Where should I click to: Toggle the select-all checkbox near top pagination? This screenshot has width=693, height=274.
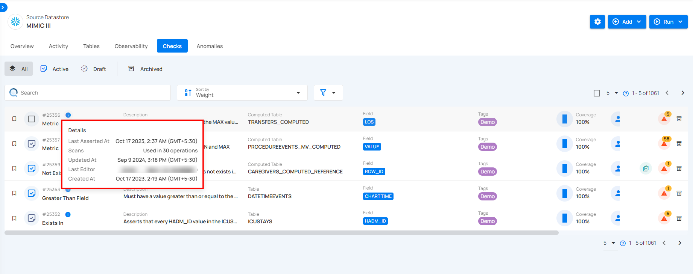click(x=597, y=93)
